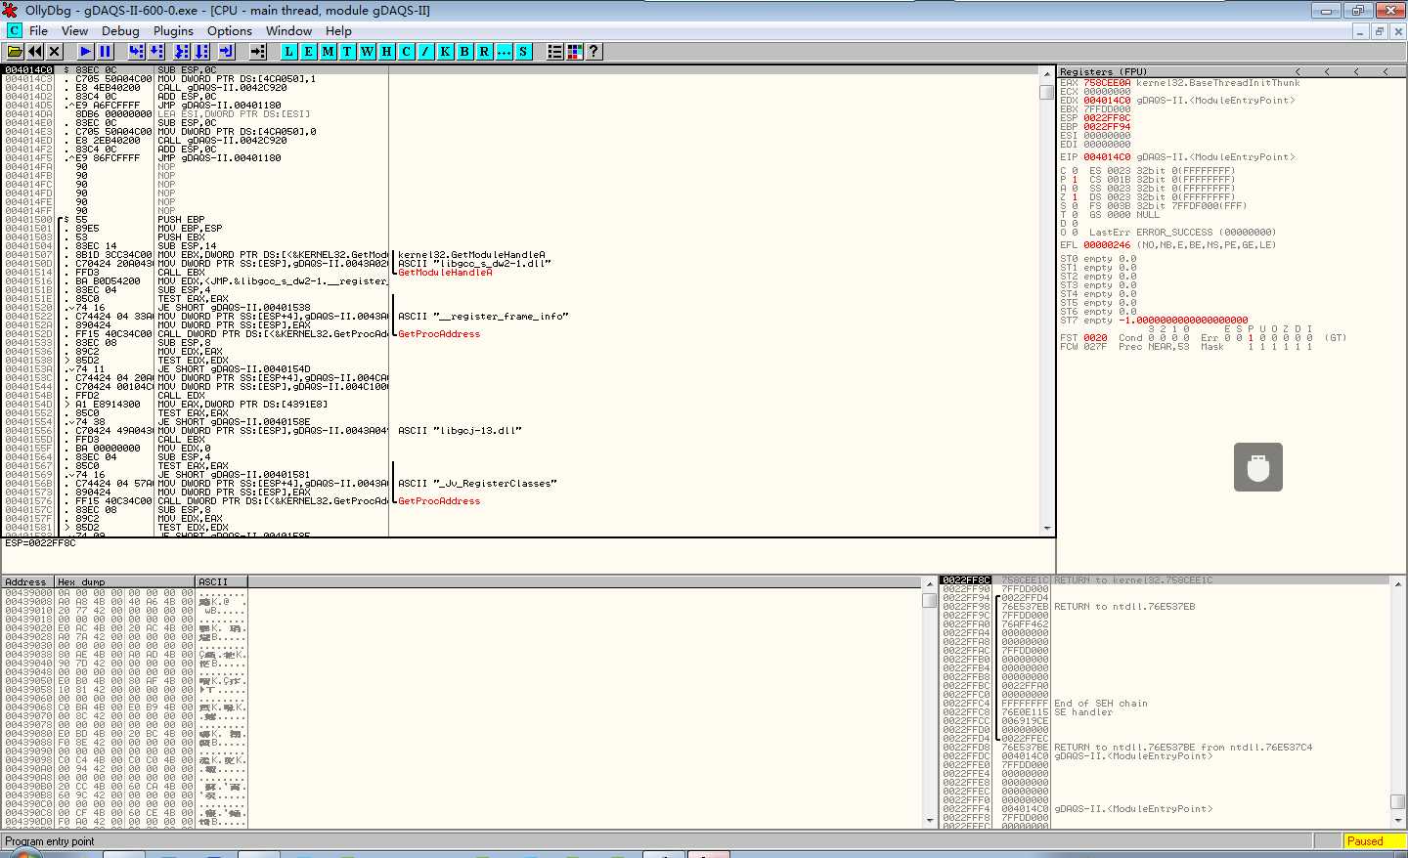
Task: Pause execution with the pause icon
Action: (x=106, y=51)
